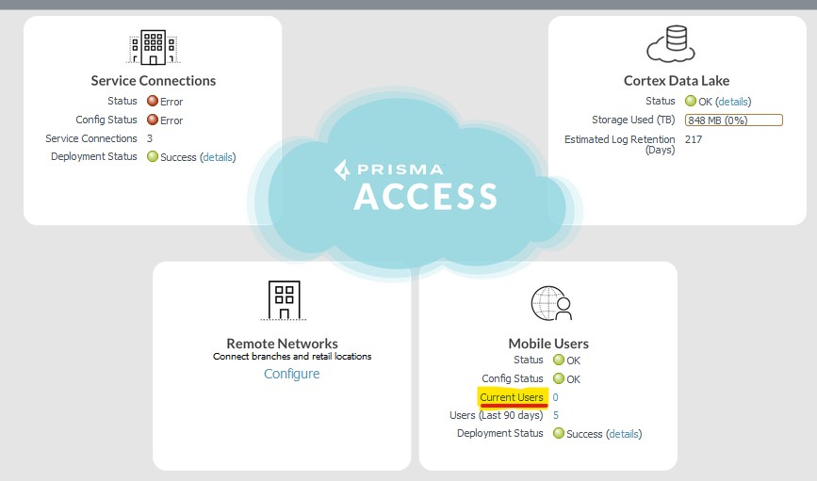The image size is (817, 481).
Task: Click green Service Connections Deployment Status indicator
Action: (x=153, y=157)
